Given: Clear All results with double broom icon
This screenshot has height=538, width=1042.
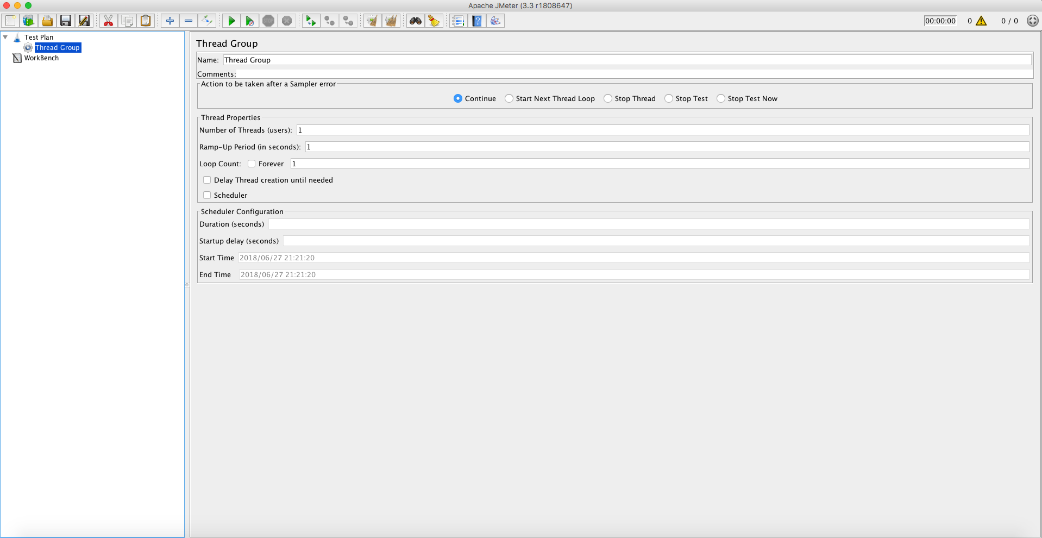Looking at the screenshot, I should tap(391, 21).
